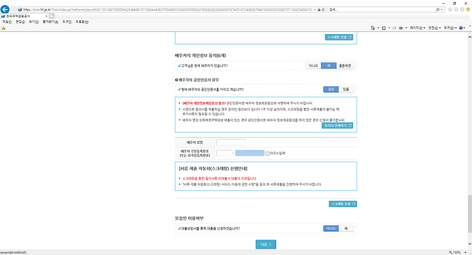Open the 파일(F) menu
The width and height of the screenshot is (472, 255).
[x=7, y=22]
